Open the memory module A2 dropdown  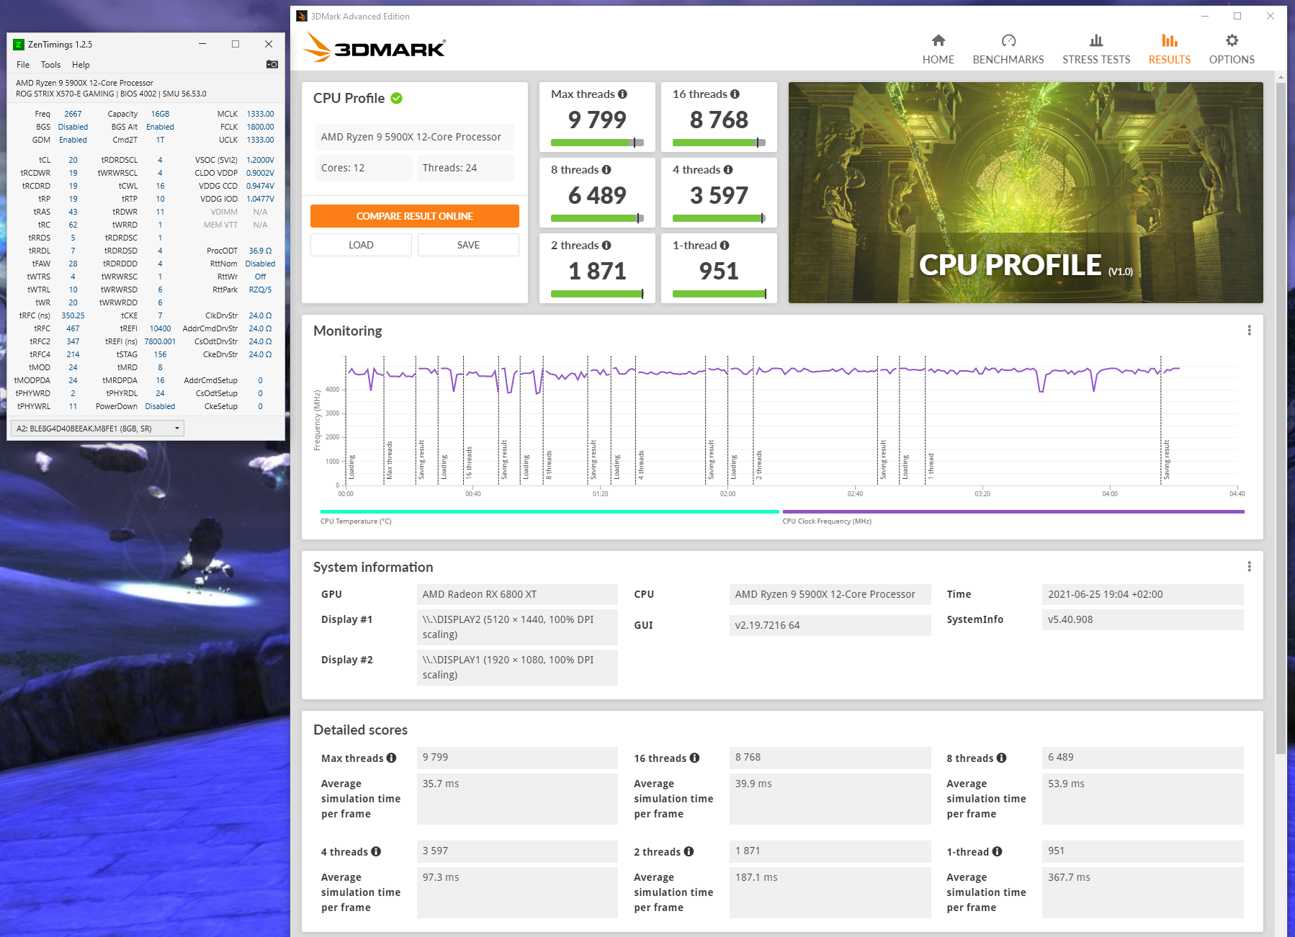pyautogui.click(x=97, y=429)
